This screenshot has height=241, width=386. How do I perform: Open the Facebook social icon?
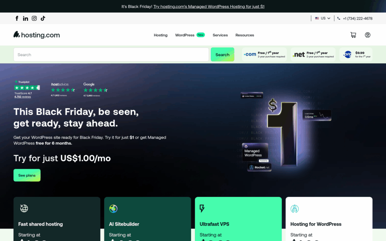tap(17, 18)
